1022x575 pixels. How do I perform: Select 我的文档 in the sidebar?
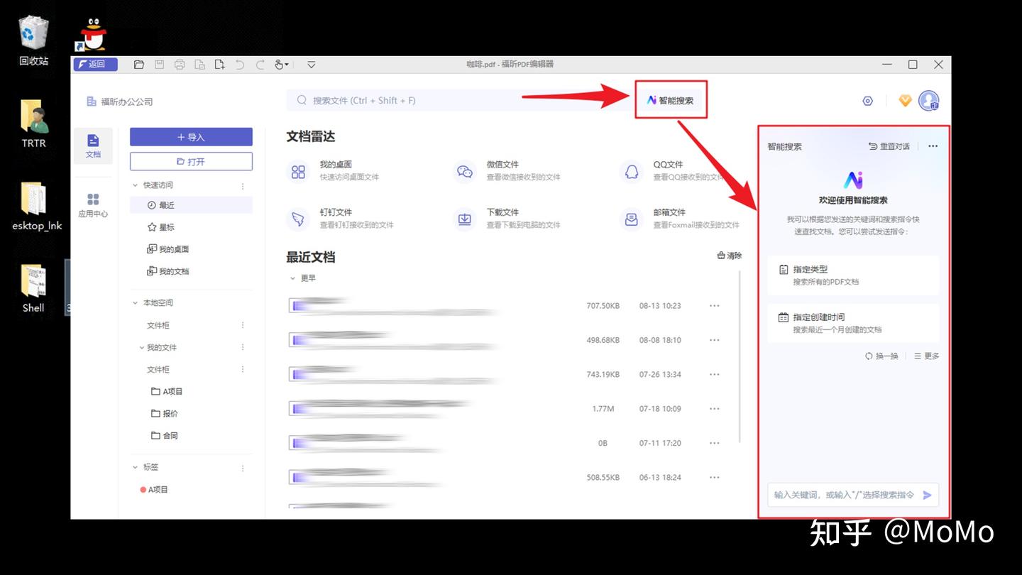point(167,271)
